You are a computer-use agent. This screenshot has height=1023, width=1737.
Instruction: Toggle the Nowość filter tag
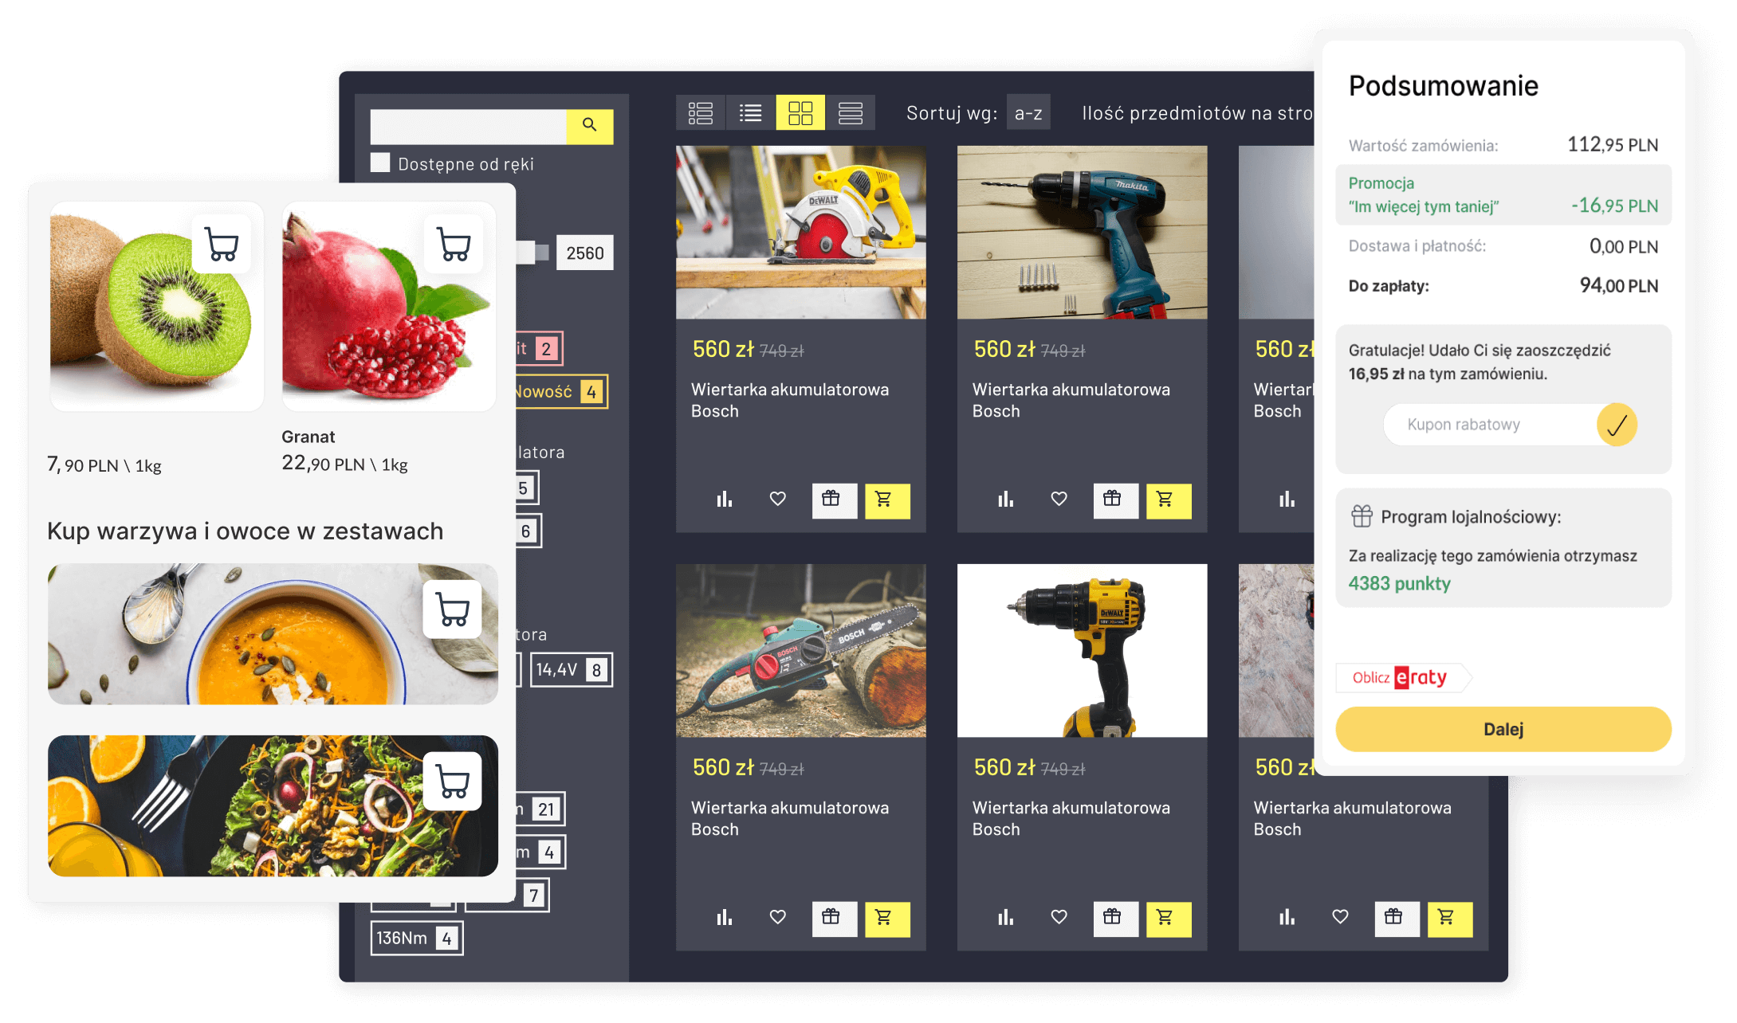coord(560,392)
